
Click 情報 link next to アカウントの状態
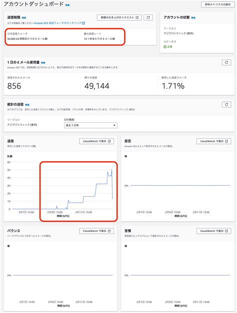193,18
